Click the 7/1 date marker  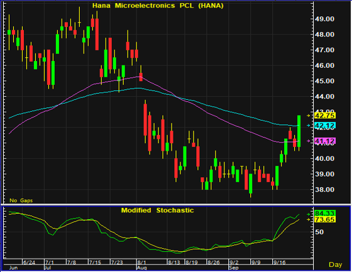click(50, 263)
